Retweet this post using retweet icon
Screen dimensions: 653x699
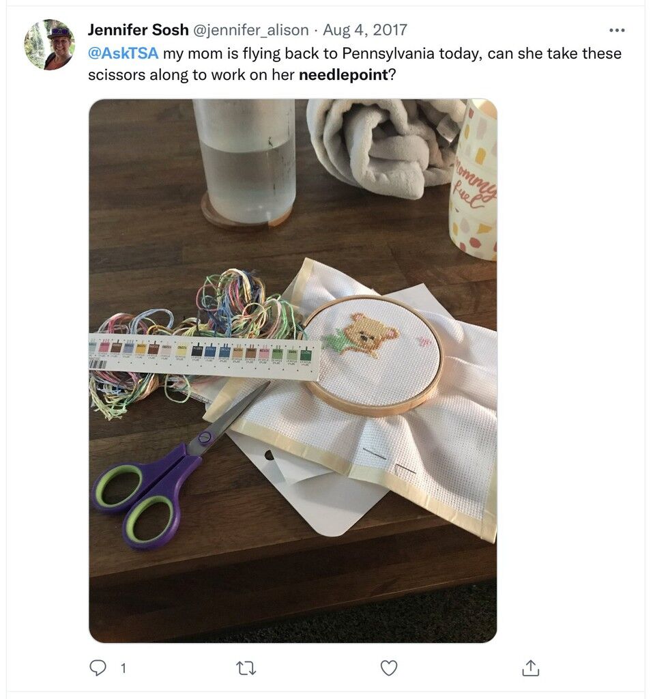(x=246, y=668)
